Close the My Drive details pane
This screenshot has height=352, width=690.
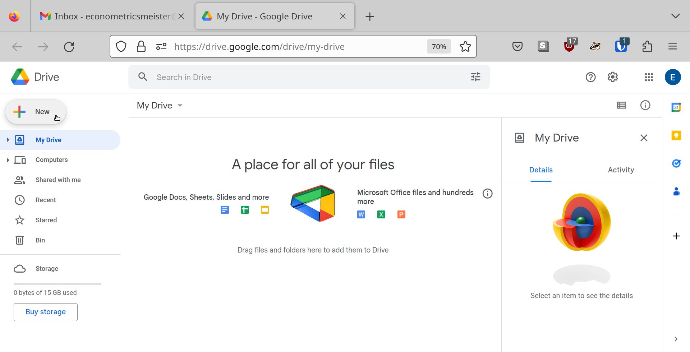pyautogui.click(x=644, y=138)
